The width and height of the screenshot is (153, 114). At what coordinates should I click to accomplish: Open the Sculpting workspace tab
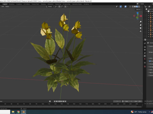click(19, 4)
